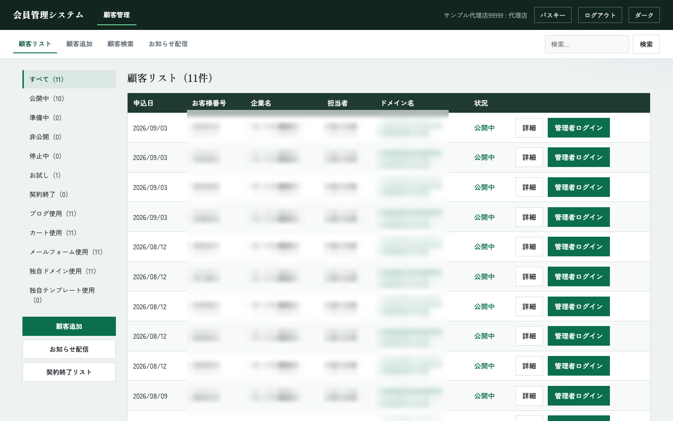Filter the list by 準備中（0）
673x421 pixels.
(69, 118)
